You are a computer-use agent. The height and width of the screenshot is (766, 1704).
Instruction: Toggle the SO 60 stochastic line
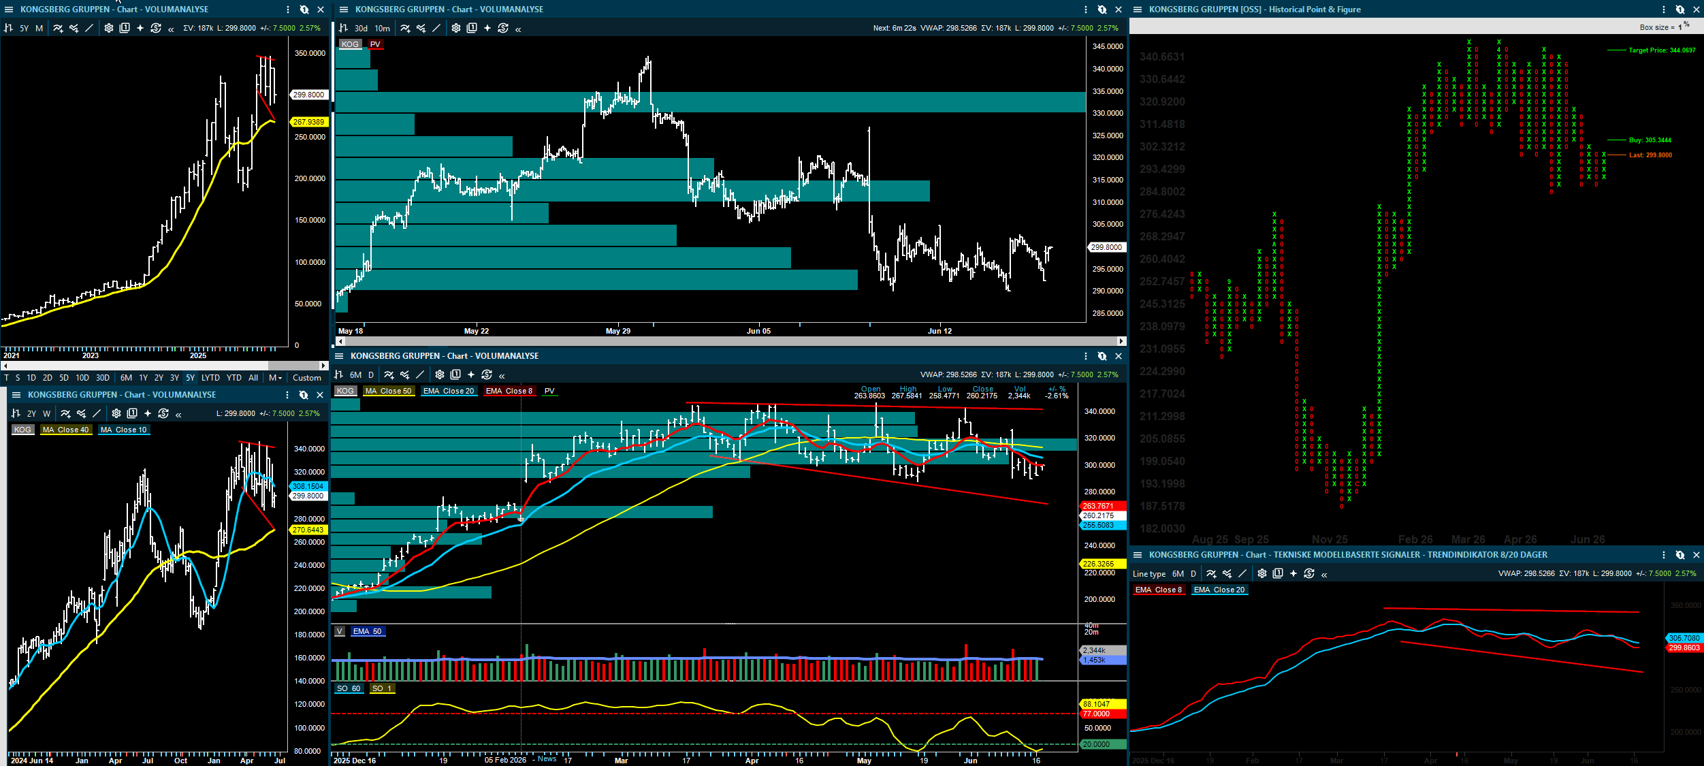pyautogui.click(x=349, y=688)
